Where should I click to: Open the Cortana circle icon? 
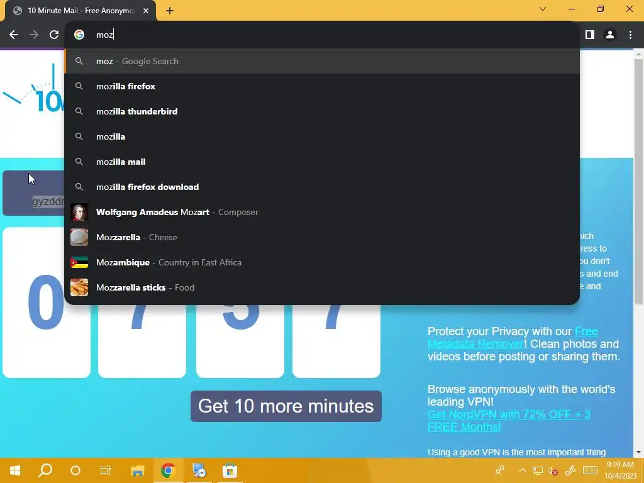point(75,470)
